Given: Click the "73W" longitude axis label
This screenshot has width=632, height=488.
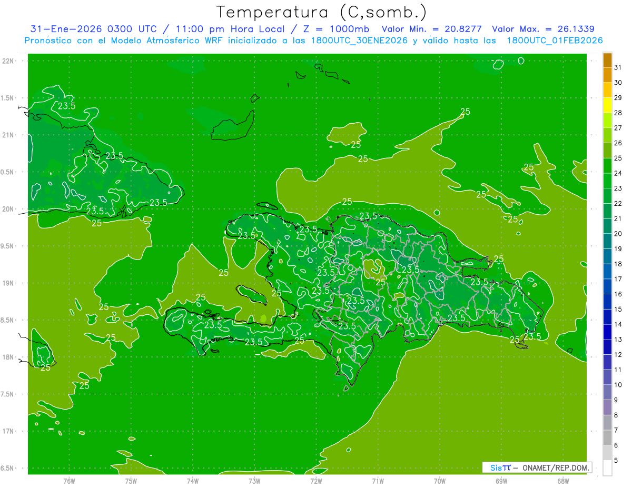Looking at the screenshot, I should [x=254, y=480].
